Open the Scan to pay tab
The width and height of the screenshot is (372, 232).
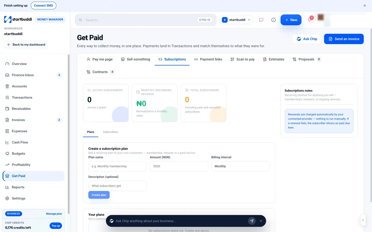pos(243,59)
